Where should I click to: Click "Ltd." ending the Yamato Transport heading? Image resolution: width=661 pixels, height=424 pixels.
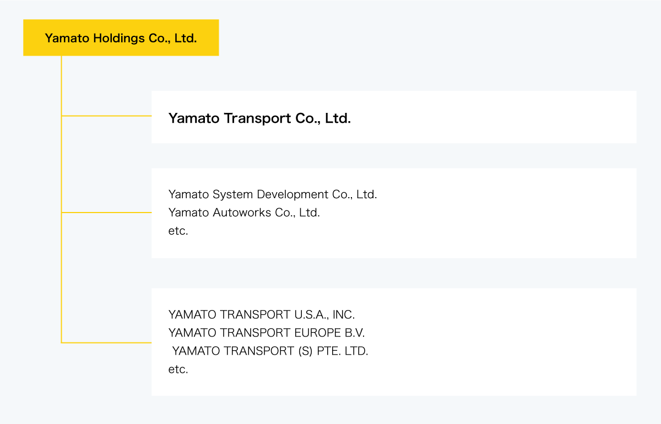tap(338, 118)
